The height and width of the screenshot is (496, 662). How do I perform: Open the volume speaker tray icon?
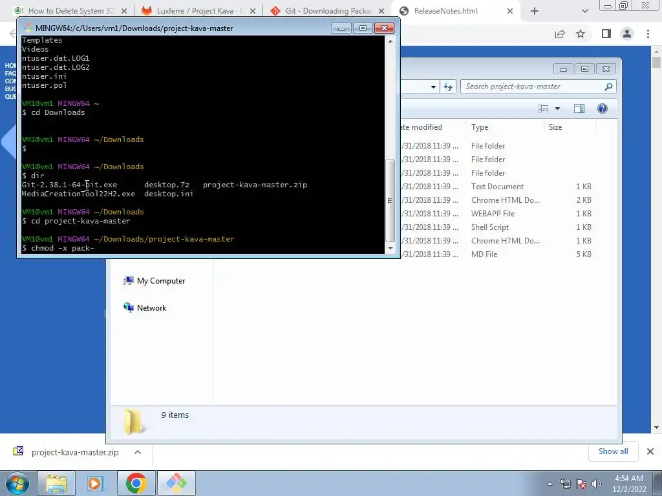pos(597,484)
